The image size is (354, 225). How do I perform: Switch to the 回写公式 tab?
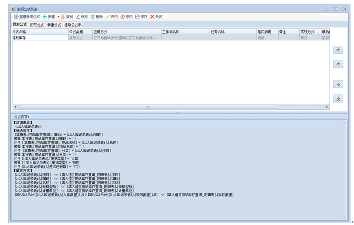pyautogui.click(x=37, y=25)
